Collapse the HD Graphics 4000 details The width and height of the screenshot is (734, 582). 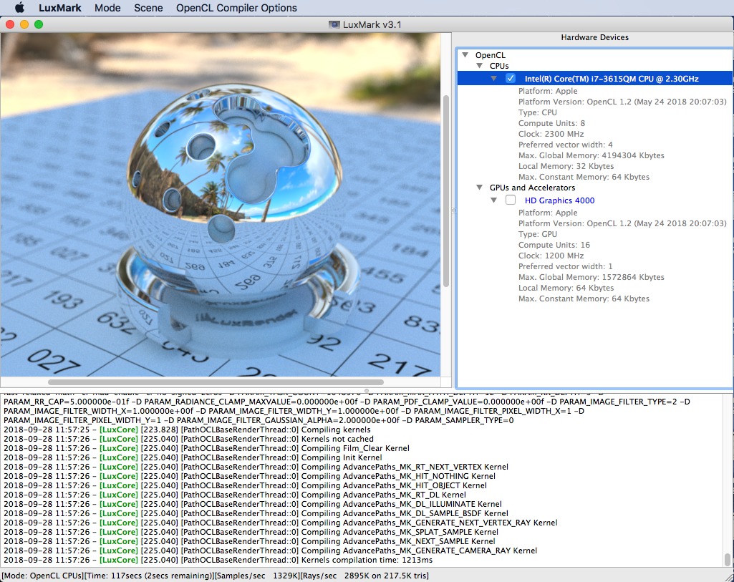(494, 200)
